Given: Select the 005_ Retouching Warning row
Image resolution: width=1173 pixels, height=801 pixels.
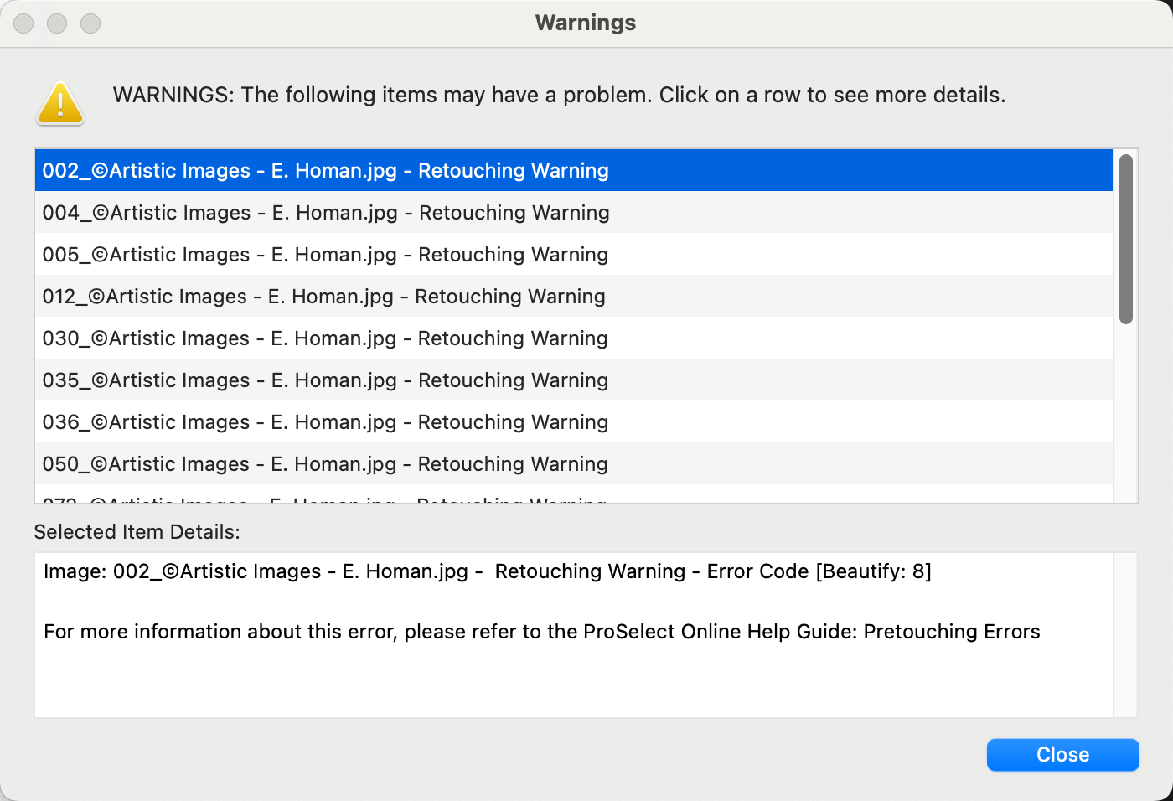Looking at the screenshot, I should [325, 255].
